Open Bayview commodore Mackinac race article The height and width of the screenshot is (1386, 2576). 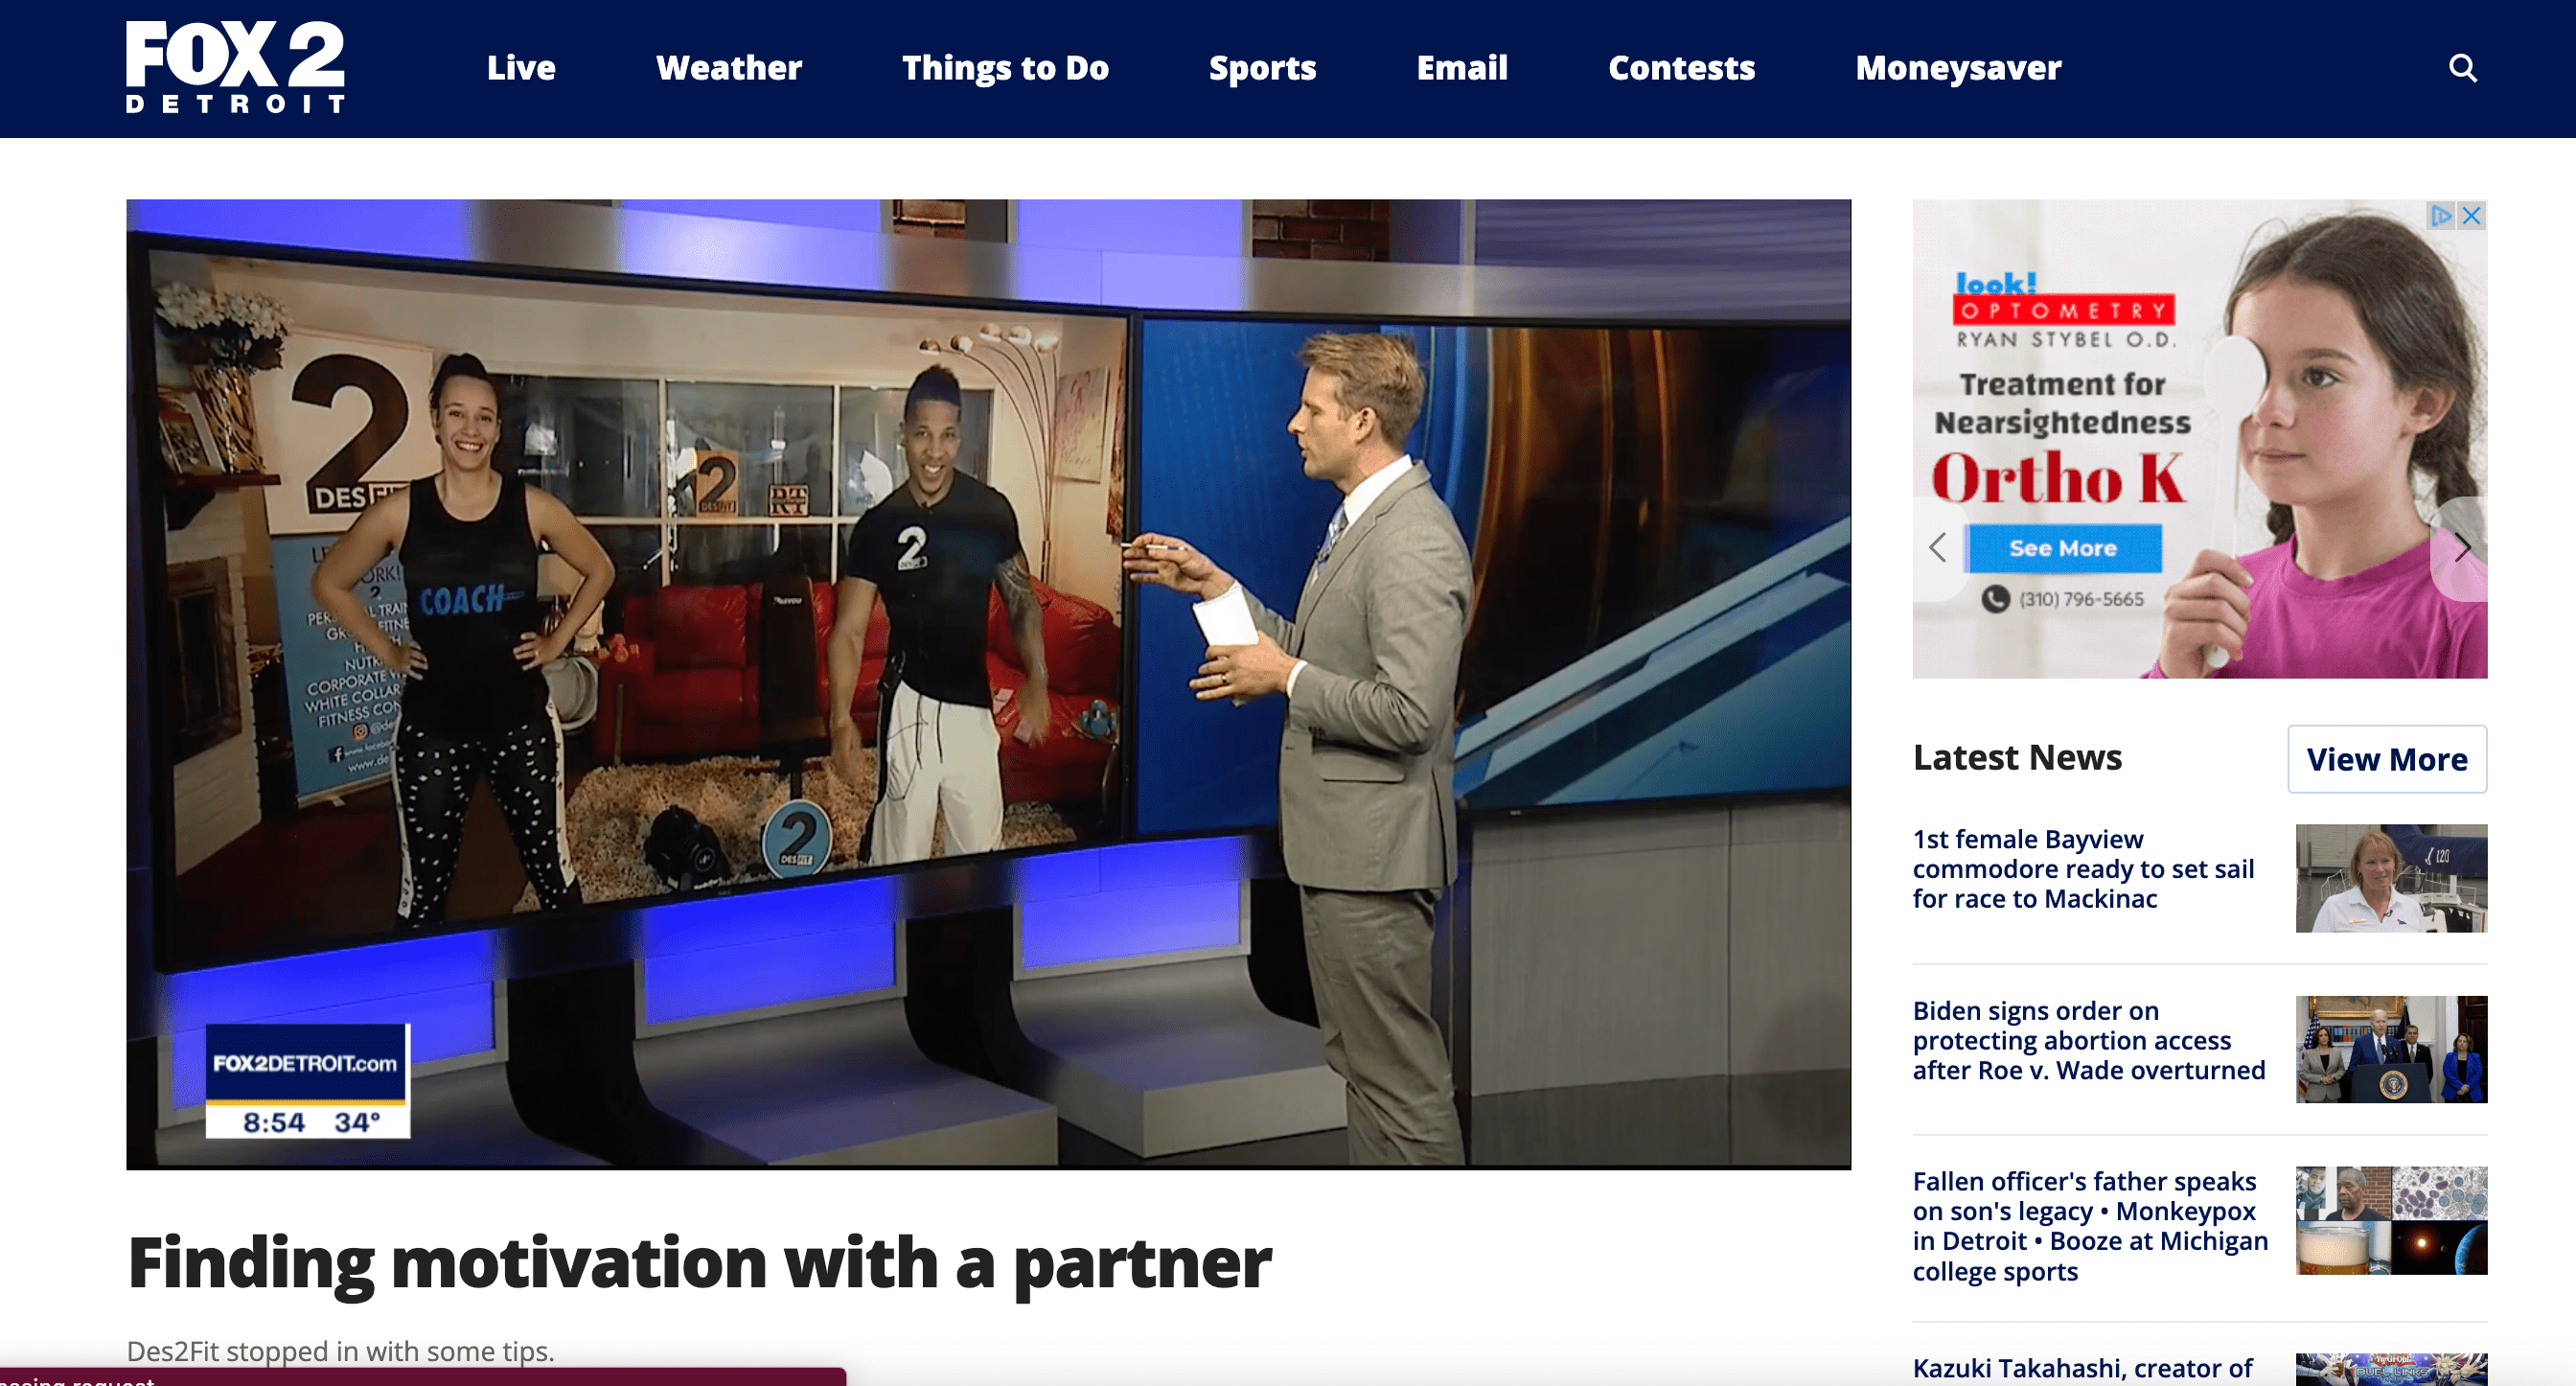(x=2083, y=868)
